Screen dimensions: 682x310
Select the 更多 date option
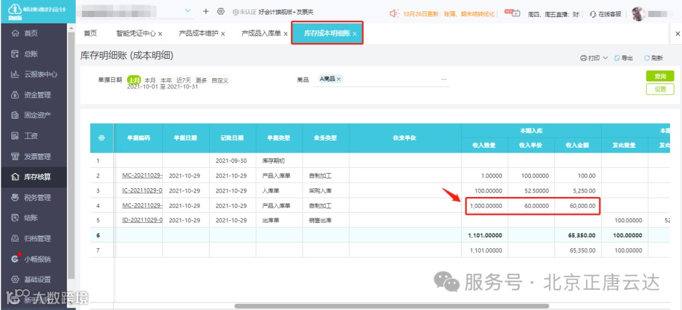201,80
